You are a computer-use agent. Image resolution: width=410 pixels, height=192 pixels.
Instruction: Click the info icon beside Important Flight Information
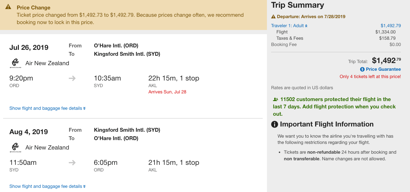click(275, 124)
